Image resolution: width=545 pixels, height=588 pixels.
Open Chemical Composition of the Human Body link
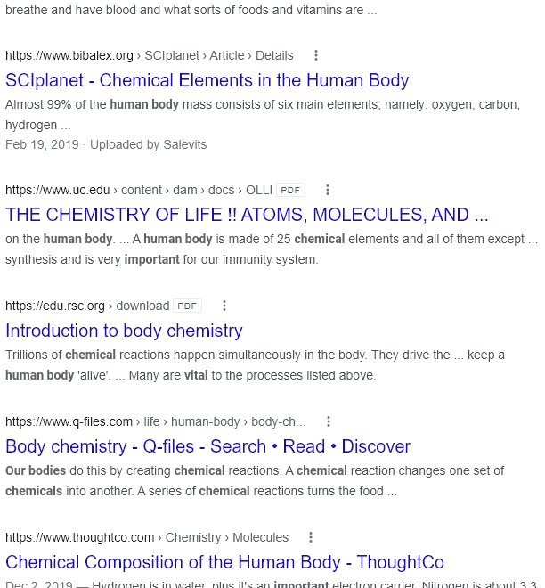[225, 562]
